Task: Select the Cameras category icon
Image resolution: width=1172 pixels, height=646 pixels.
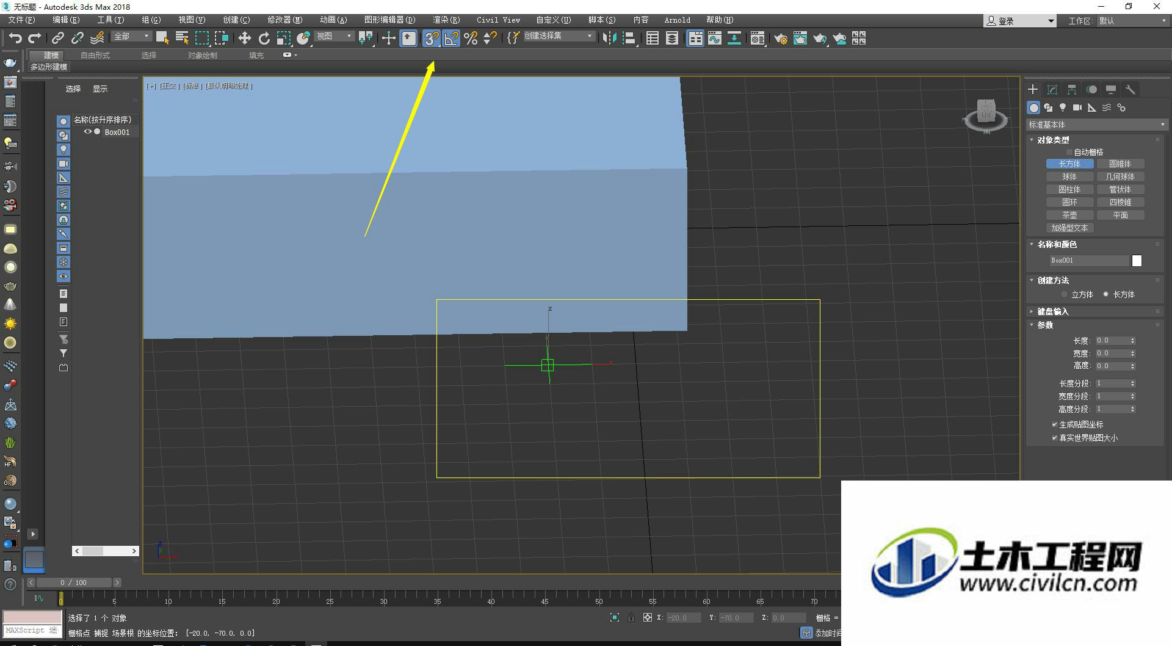Action: tap(1077, 107)
